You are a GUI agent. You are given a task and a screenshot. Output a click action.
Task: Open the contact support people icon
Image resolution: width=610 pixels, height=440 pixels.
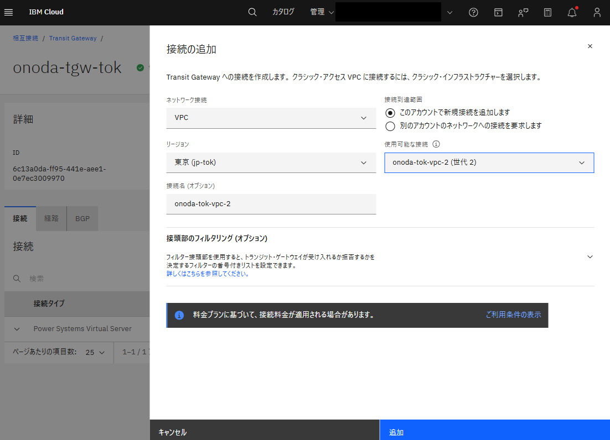pyautogui.click(x=523, y=12)
